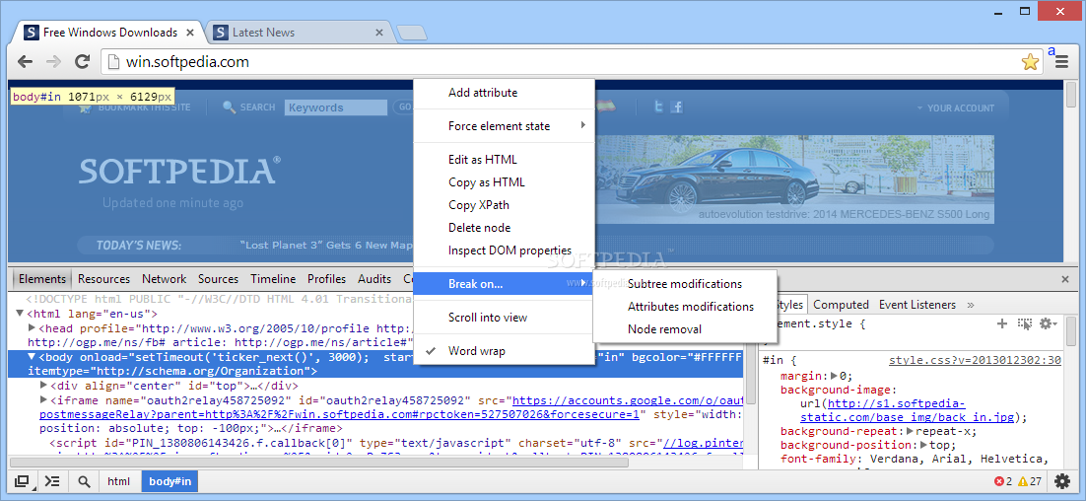This screenshot has height=501, width=1086.
Task: Expand the head profile node
Action: pyautogui.click(x=32, y=327)
